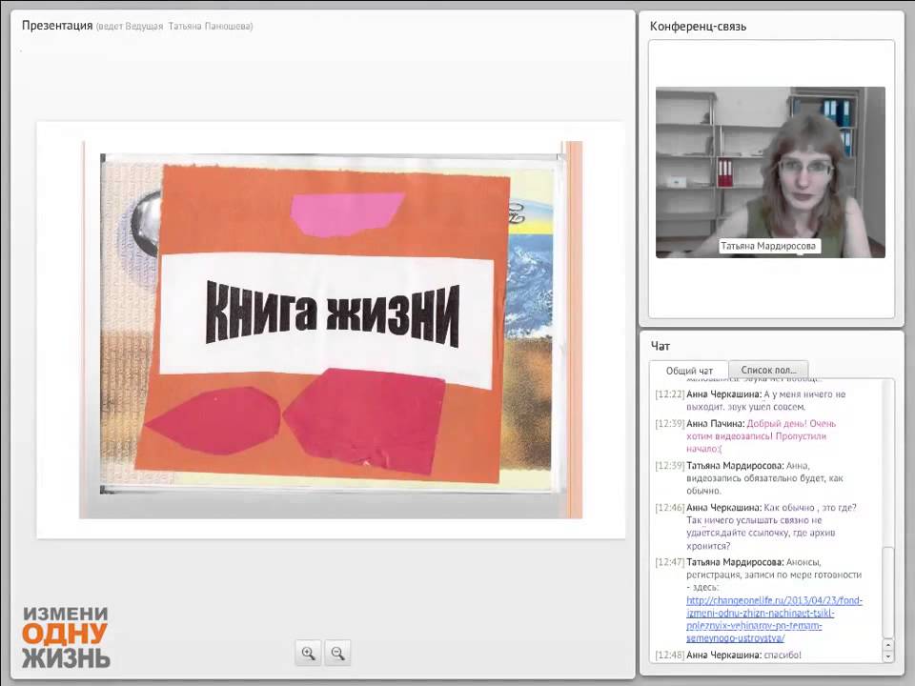Select the 12:48 message 'спасибо!' from Анна Черкашина
This screenshot has height=686, width=915.
(728, 656)
